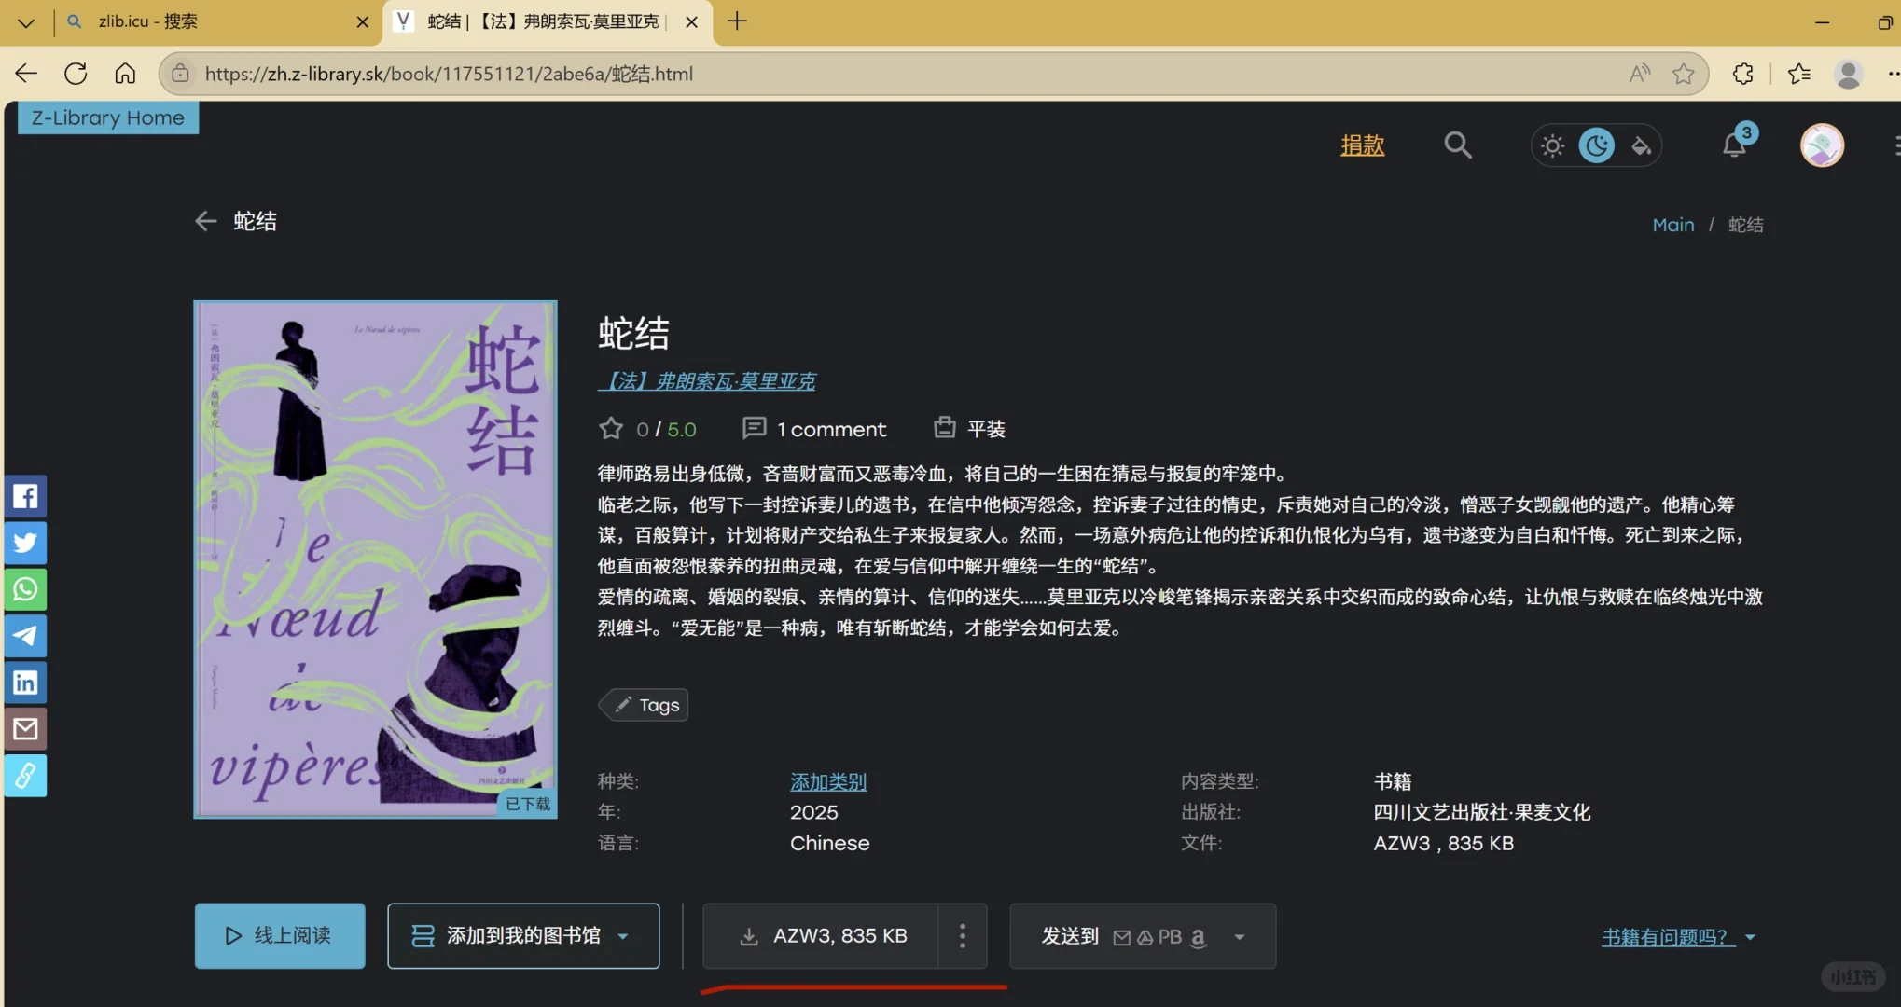
Task: Open a new browser tab
Action: [737, 21]
